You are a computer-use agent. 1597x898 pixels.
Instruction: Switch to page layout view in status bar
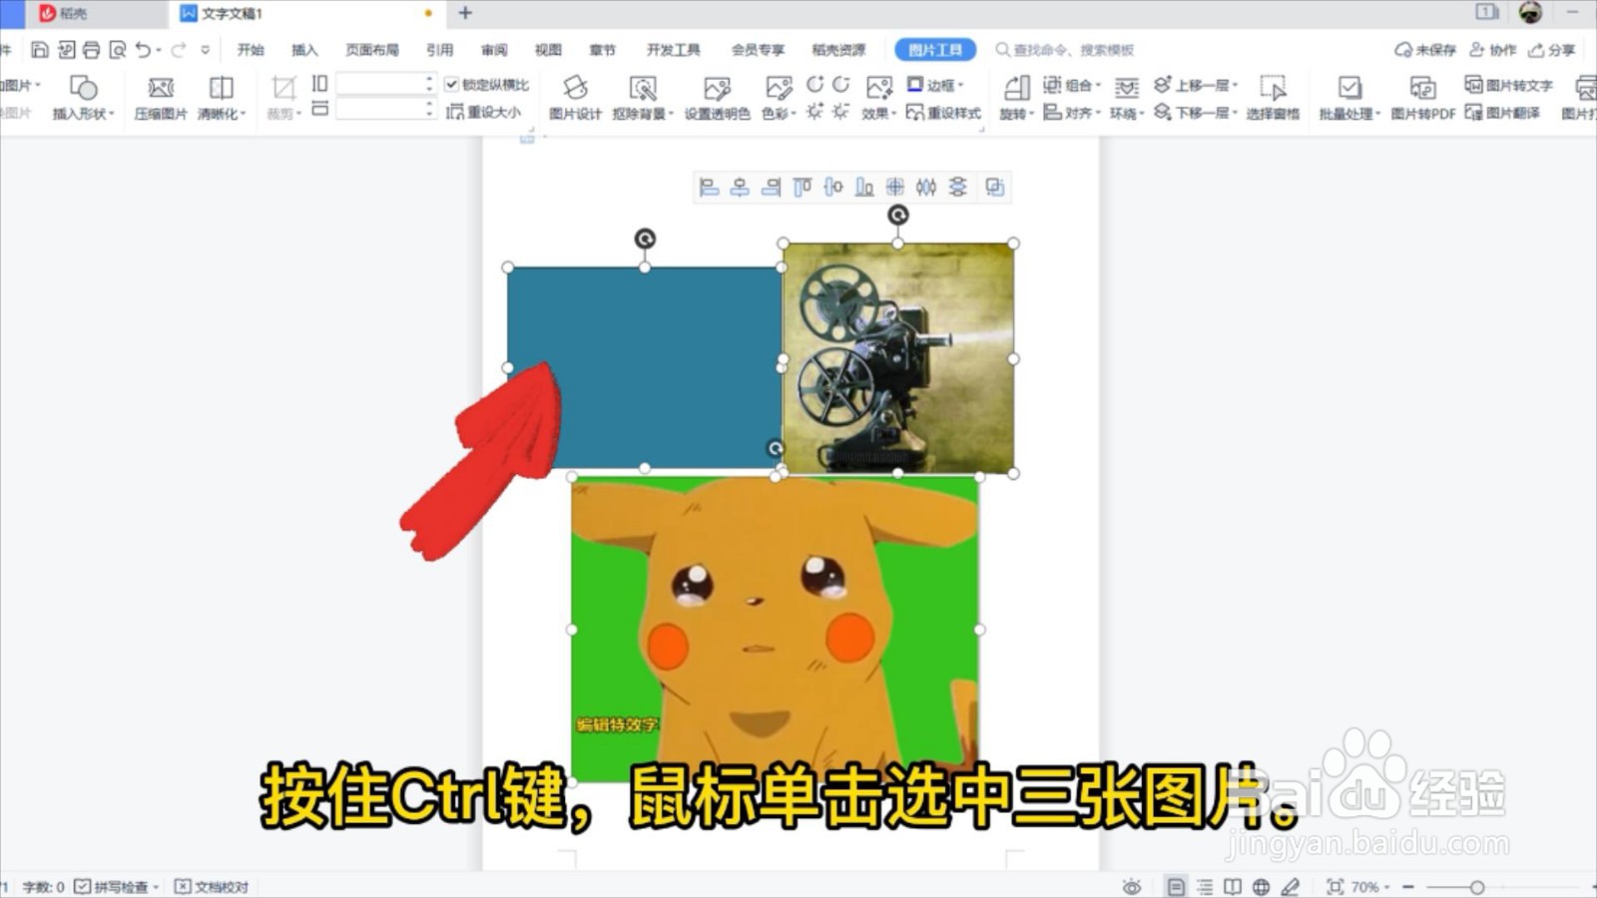pos(1176,886)
